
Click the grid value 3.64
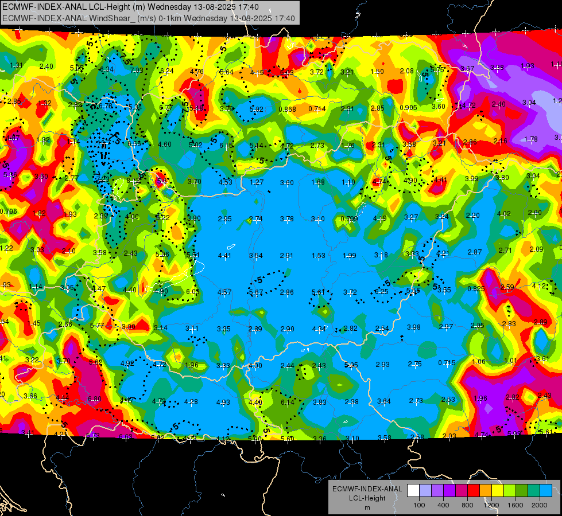click(383, 401)
